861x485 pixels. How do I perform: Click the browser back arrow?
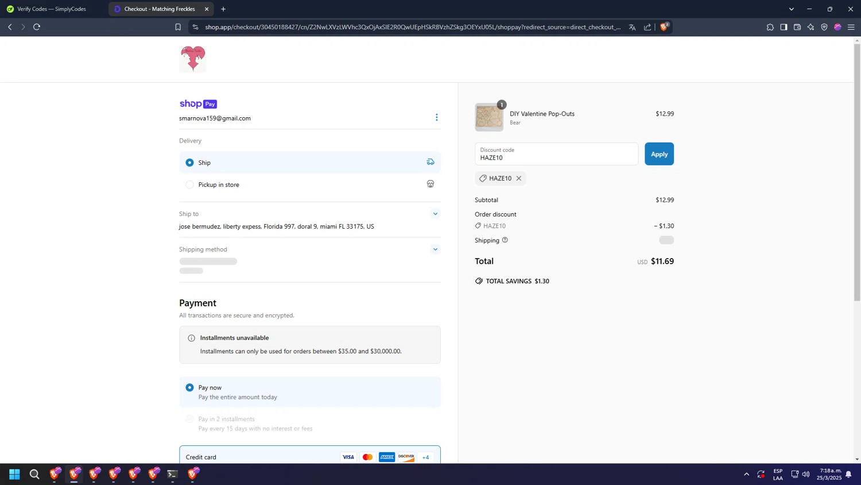10,27
